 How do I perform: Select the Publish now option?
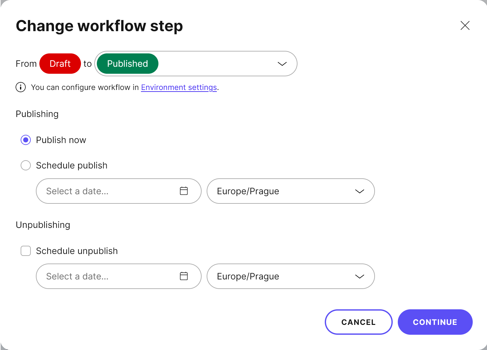coord(26,140)
